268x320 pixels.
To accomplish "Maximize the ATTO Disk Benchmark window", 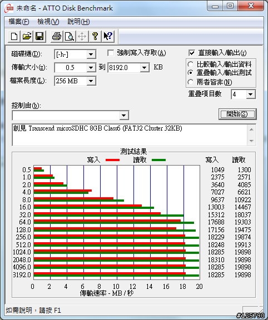I will tap(230, 6).
